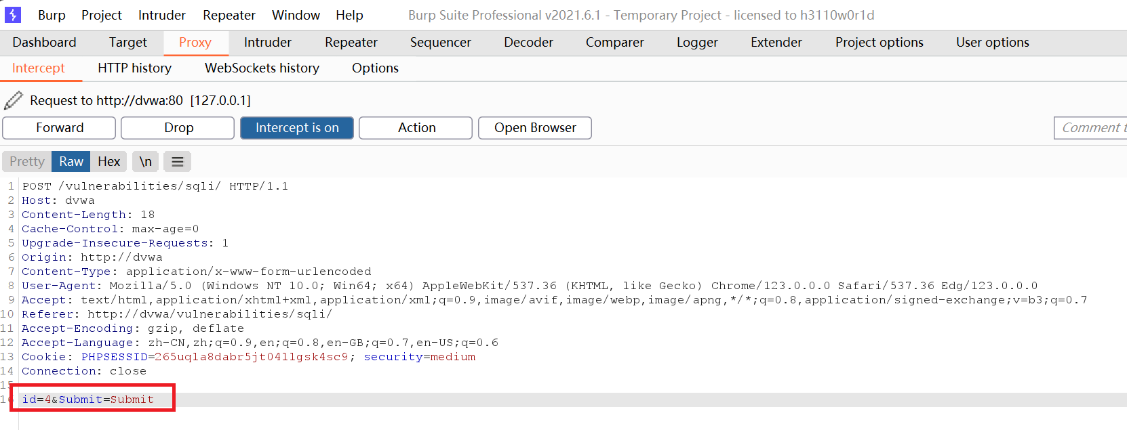Click the Burp Suite lightning logo icon
The image size is (1127, 430).
point(13,15)
